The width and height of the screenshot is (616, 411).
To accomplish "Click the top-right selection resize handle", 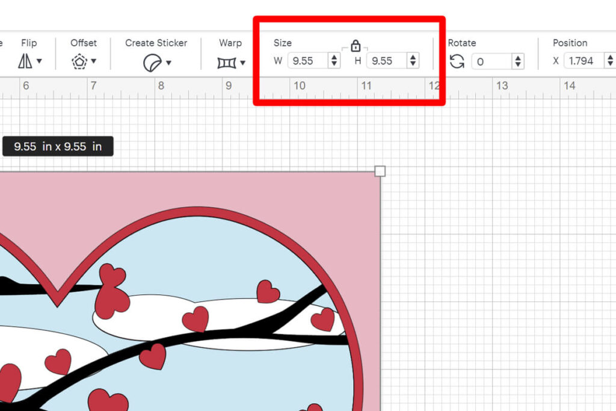I will coord(380,171).
